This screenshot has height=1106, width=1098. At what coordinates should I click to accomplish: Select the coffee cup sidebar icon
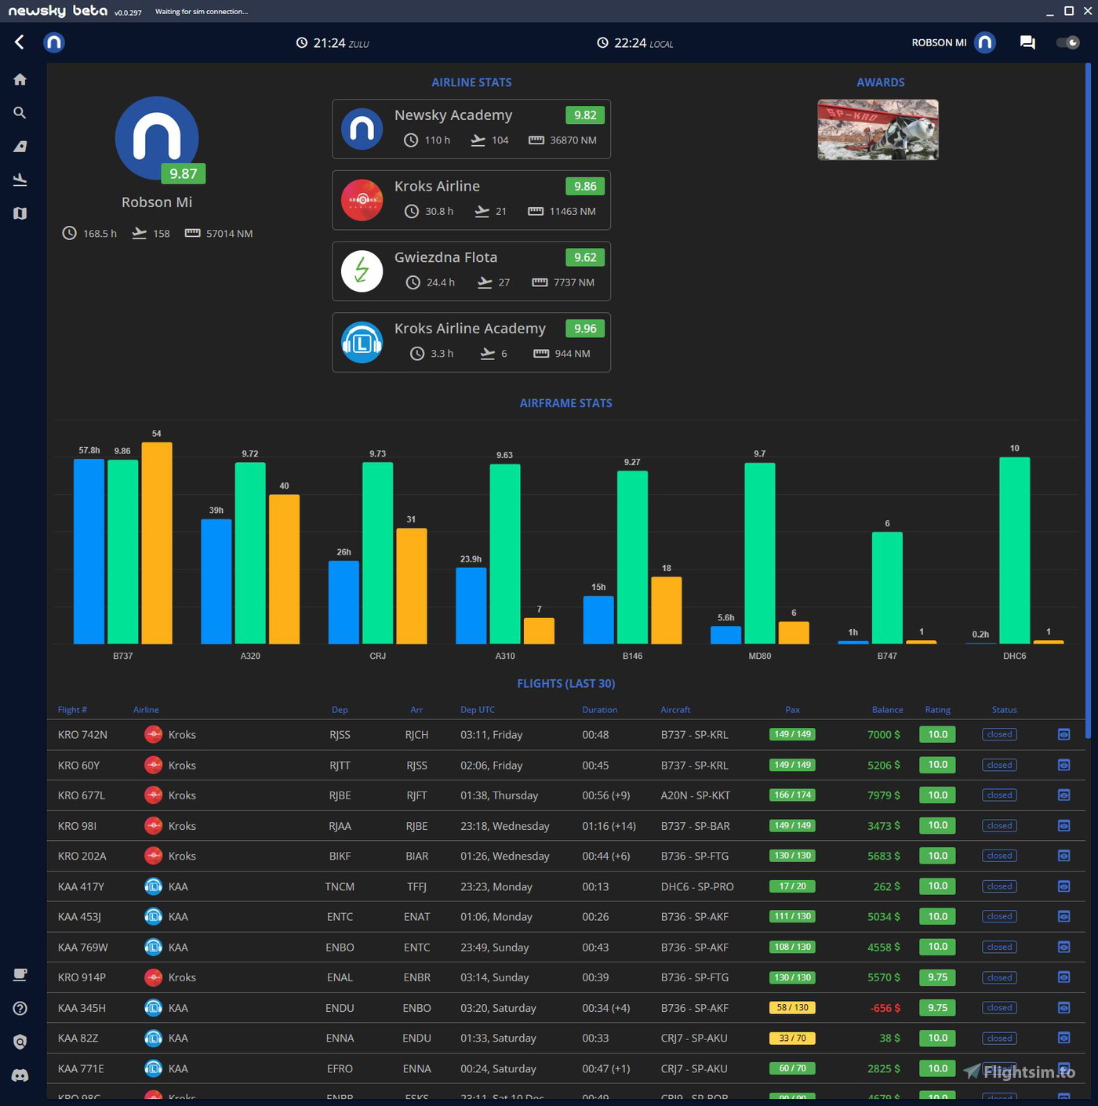(20, 974)
